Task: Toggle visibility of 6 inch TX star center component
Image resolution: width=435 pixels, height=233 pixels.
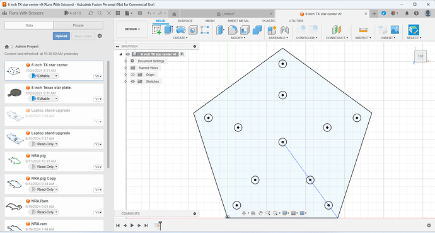Action: [127, 54]
